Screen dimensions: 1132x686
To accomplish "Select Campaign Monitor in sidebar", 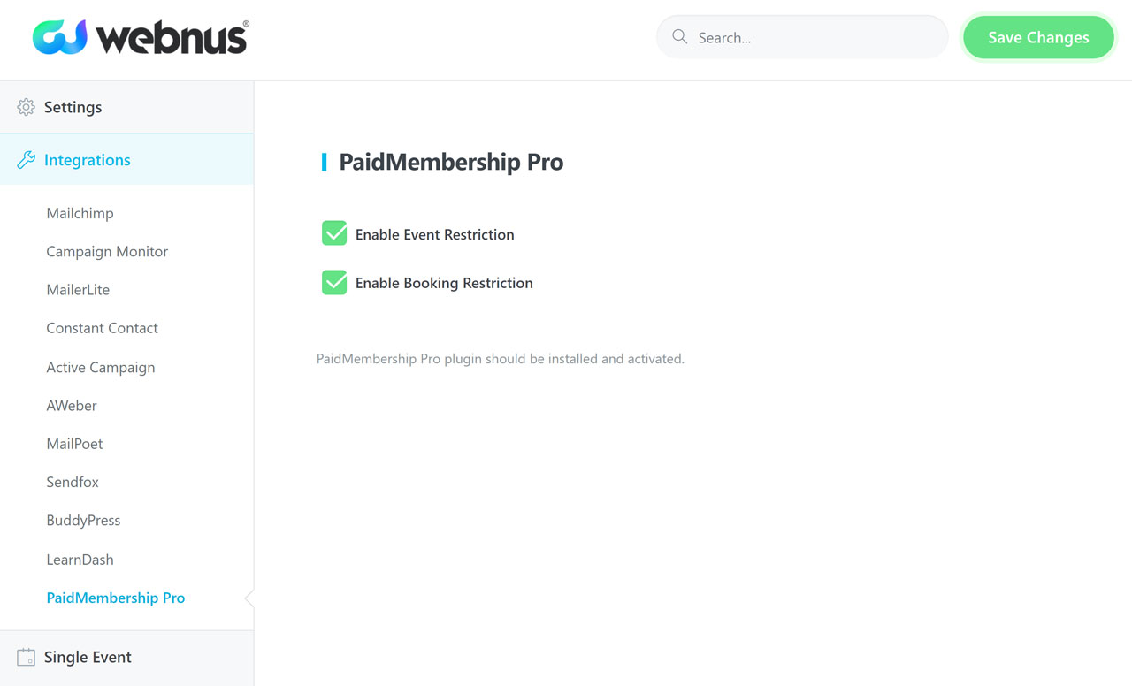I will [107, 251].
